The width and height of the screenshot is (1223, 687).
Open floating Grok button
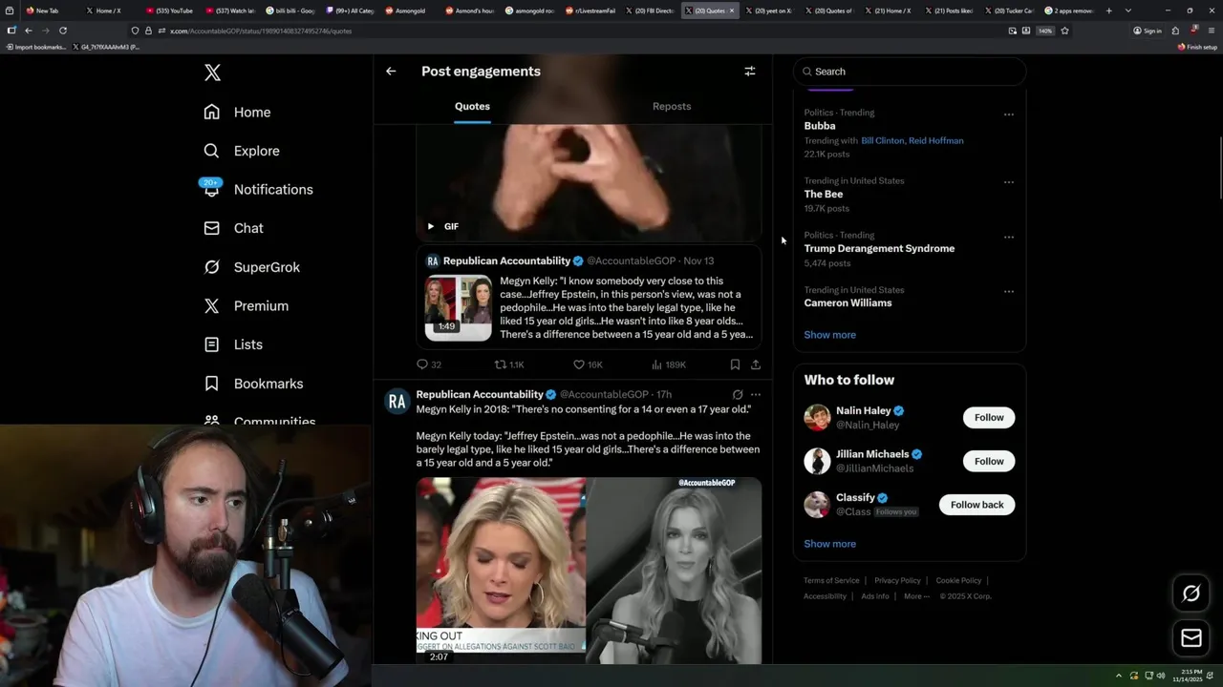[1191, 593]
